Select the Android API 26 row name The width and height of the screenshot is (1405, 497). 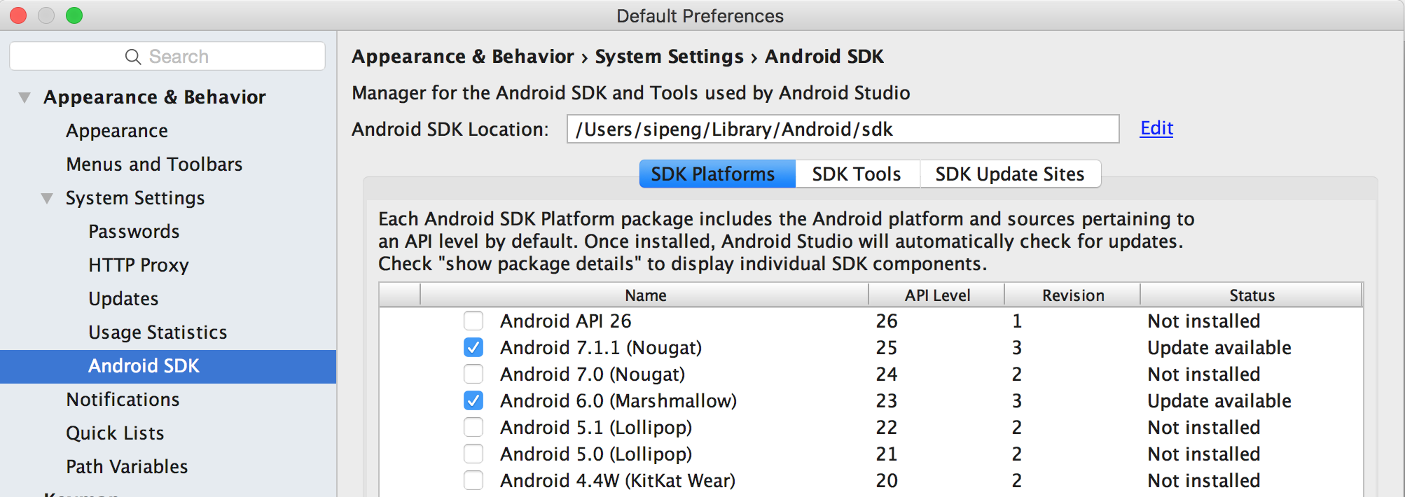[x=566, y=321]
